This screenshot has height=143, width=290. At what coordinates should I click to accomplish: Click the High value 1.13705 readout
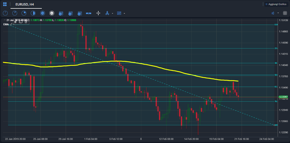coord(47,20)
